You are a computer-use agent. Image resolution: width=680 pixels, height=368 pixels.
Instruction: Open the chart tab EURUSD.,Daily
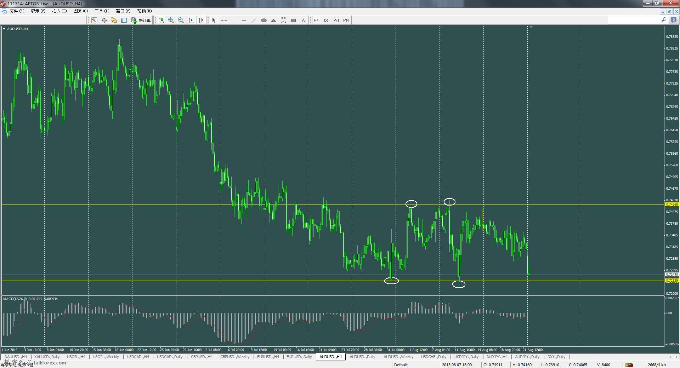pos(299,357)
